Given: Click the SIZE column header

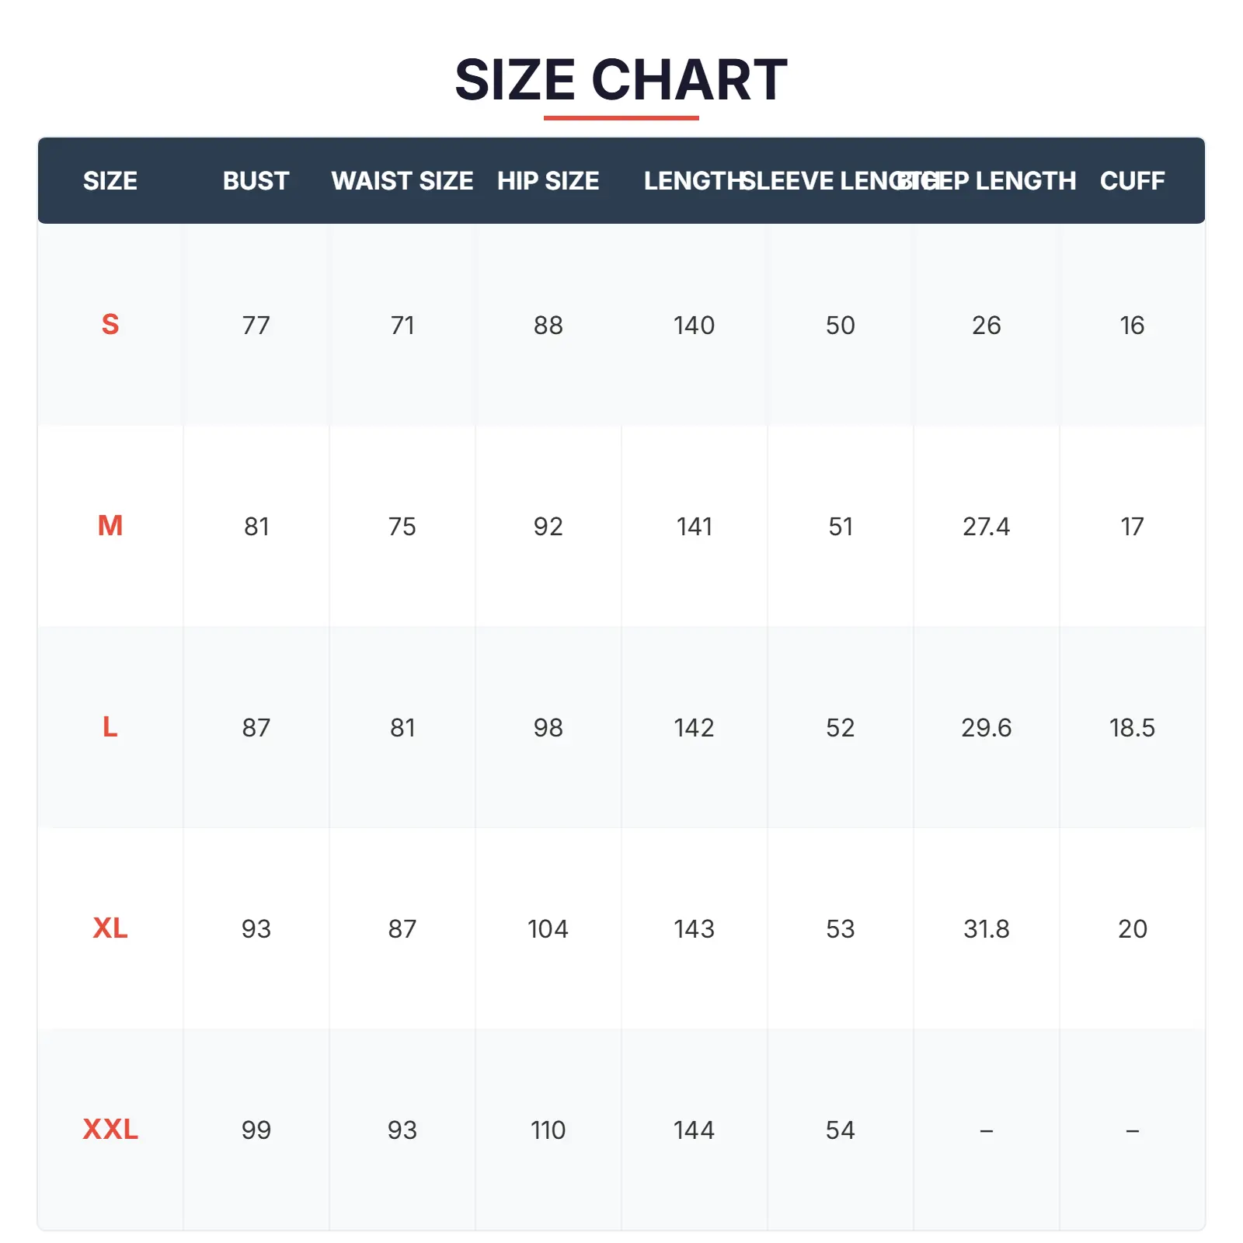Looking at the screenshot, I should coord(110,181).
